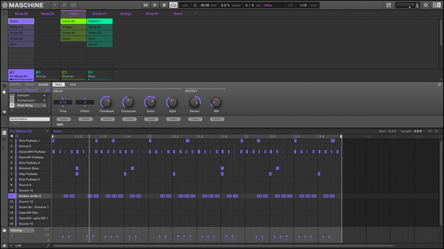This screenshot has height=249, width=444.
Task: Toggle the loop button in transport
Action: 173,5
